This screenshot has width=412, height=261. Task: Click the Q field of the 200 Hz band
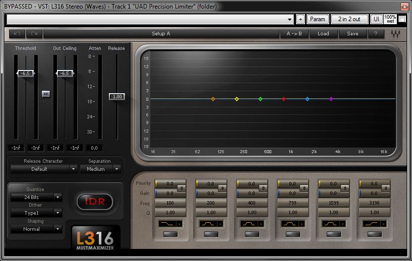[x=211, y=213]
